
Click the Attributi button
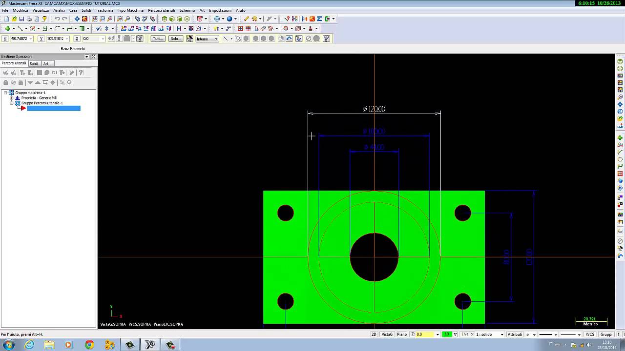pos(515,334)
